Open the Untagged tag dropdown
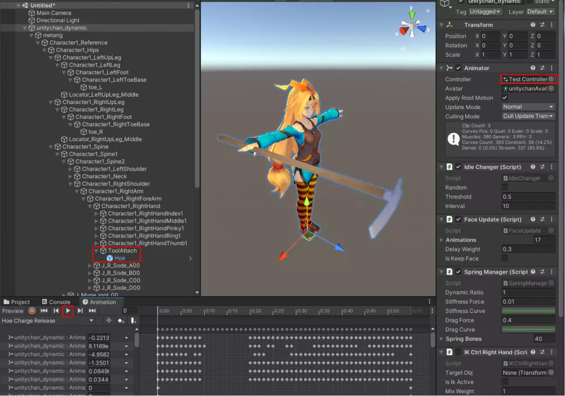The image size is (565, 396). [485, 12]
